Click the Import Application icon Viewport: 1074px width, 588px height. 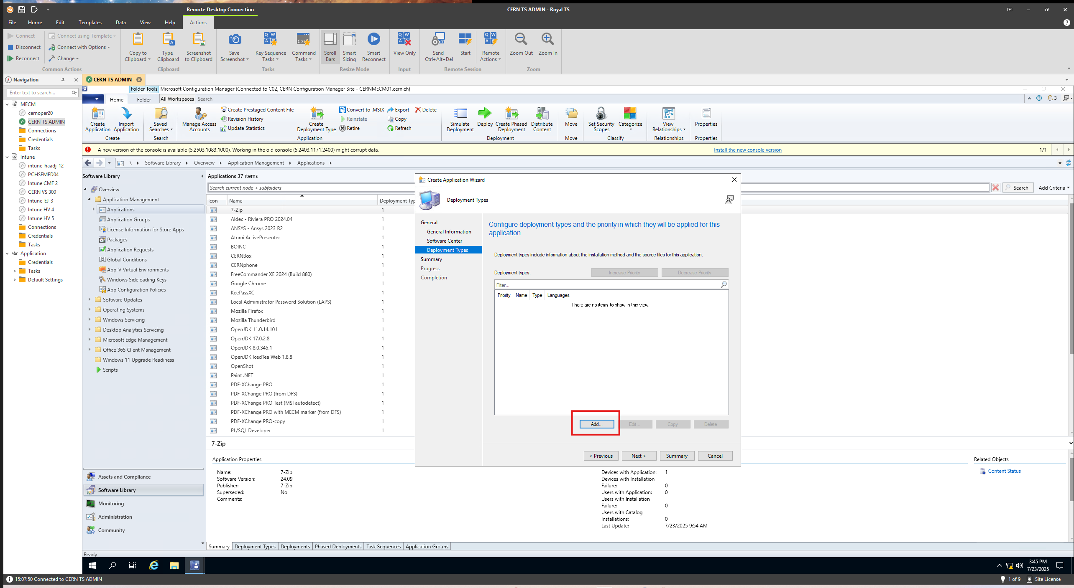126,119
